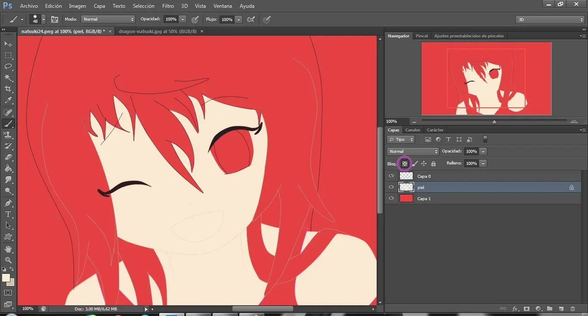
Task: Select the Spot Healing Brush tool
Action: 8,112
